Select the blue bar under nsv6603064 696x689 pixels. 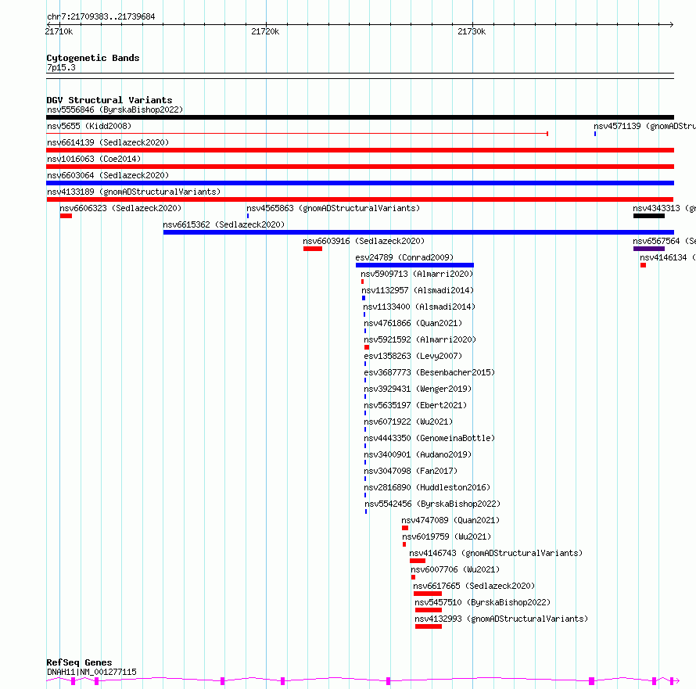click(360, 183)
